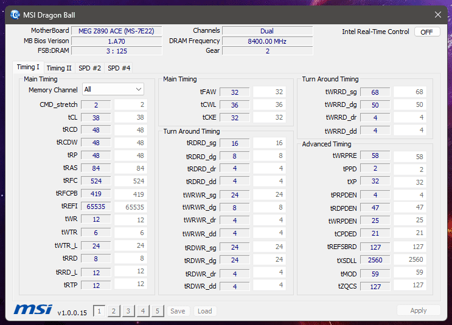This screenshot has height=325, width=452.
Task: Select profile slot 2 button
Action: click(114, 311)
